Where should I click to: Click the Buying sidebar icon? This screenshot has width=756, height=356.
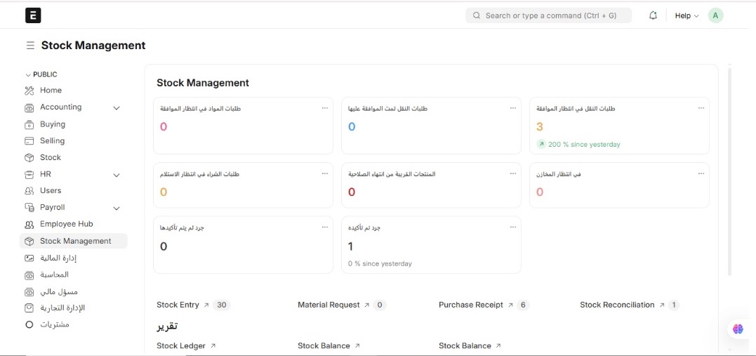point(29,124)
